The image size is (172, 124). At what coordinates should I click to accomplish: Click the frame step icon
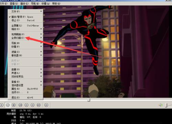click(x=46, y=105)
